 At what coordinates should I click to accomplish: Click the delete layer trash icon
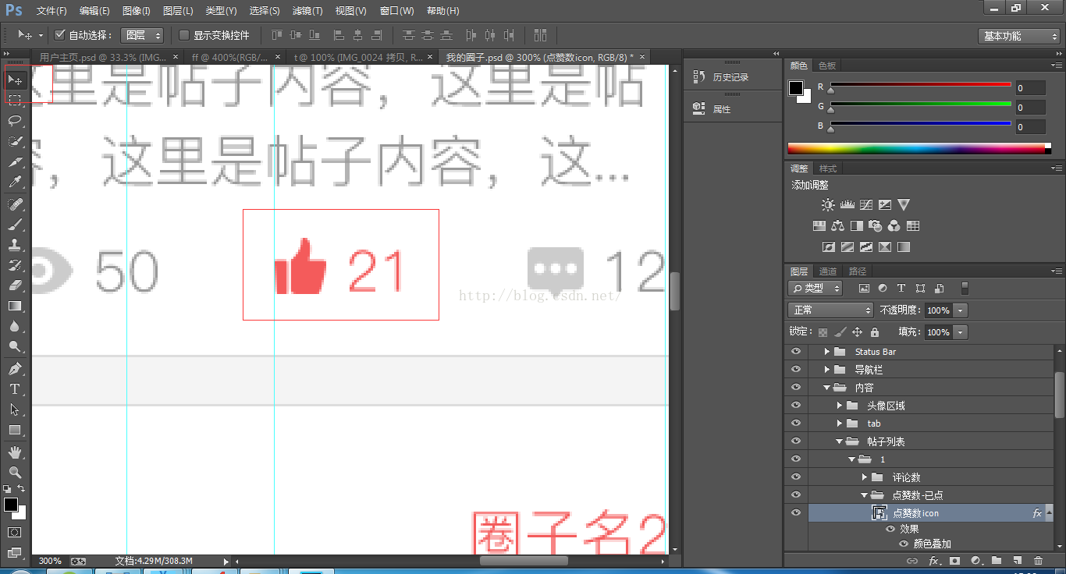tap(1038, 560)
